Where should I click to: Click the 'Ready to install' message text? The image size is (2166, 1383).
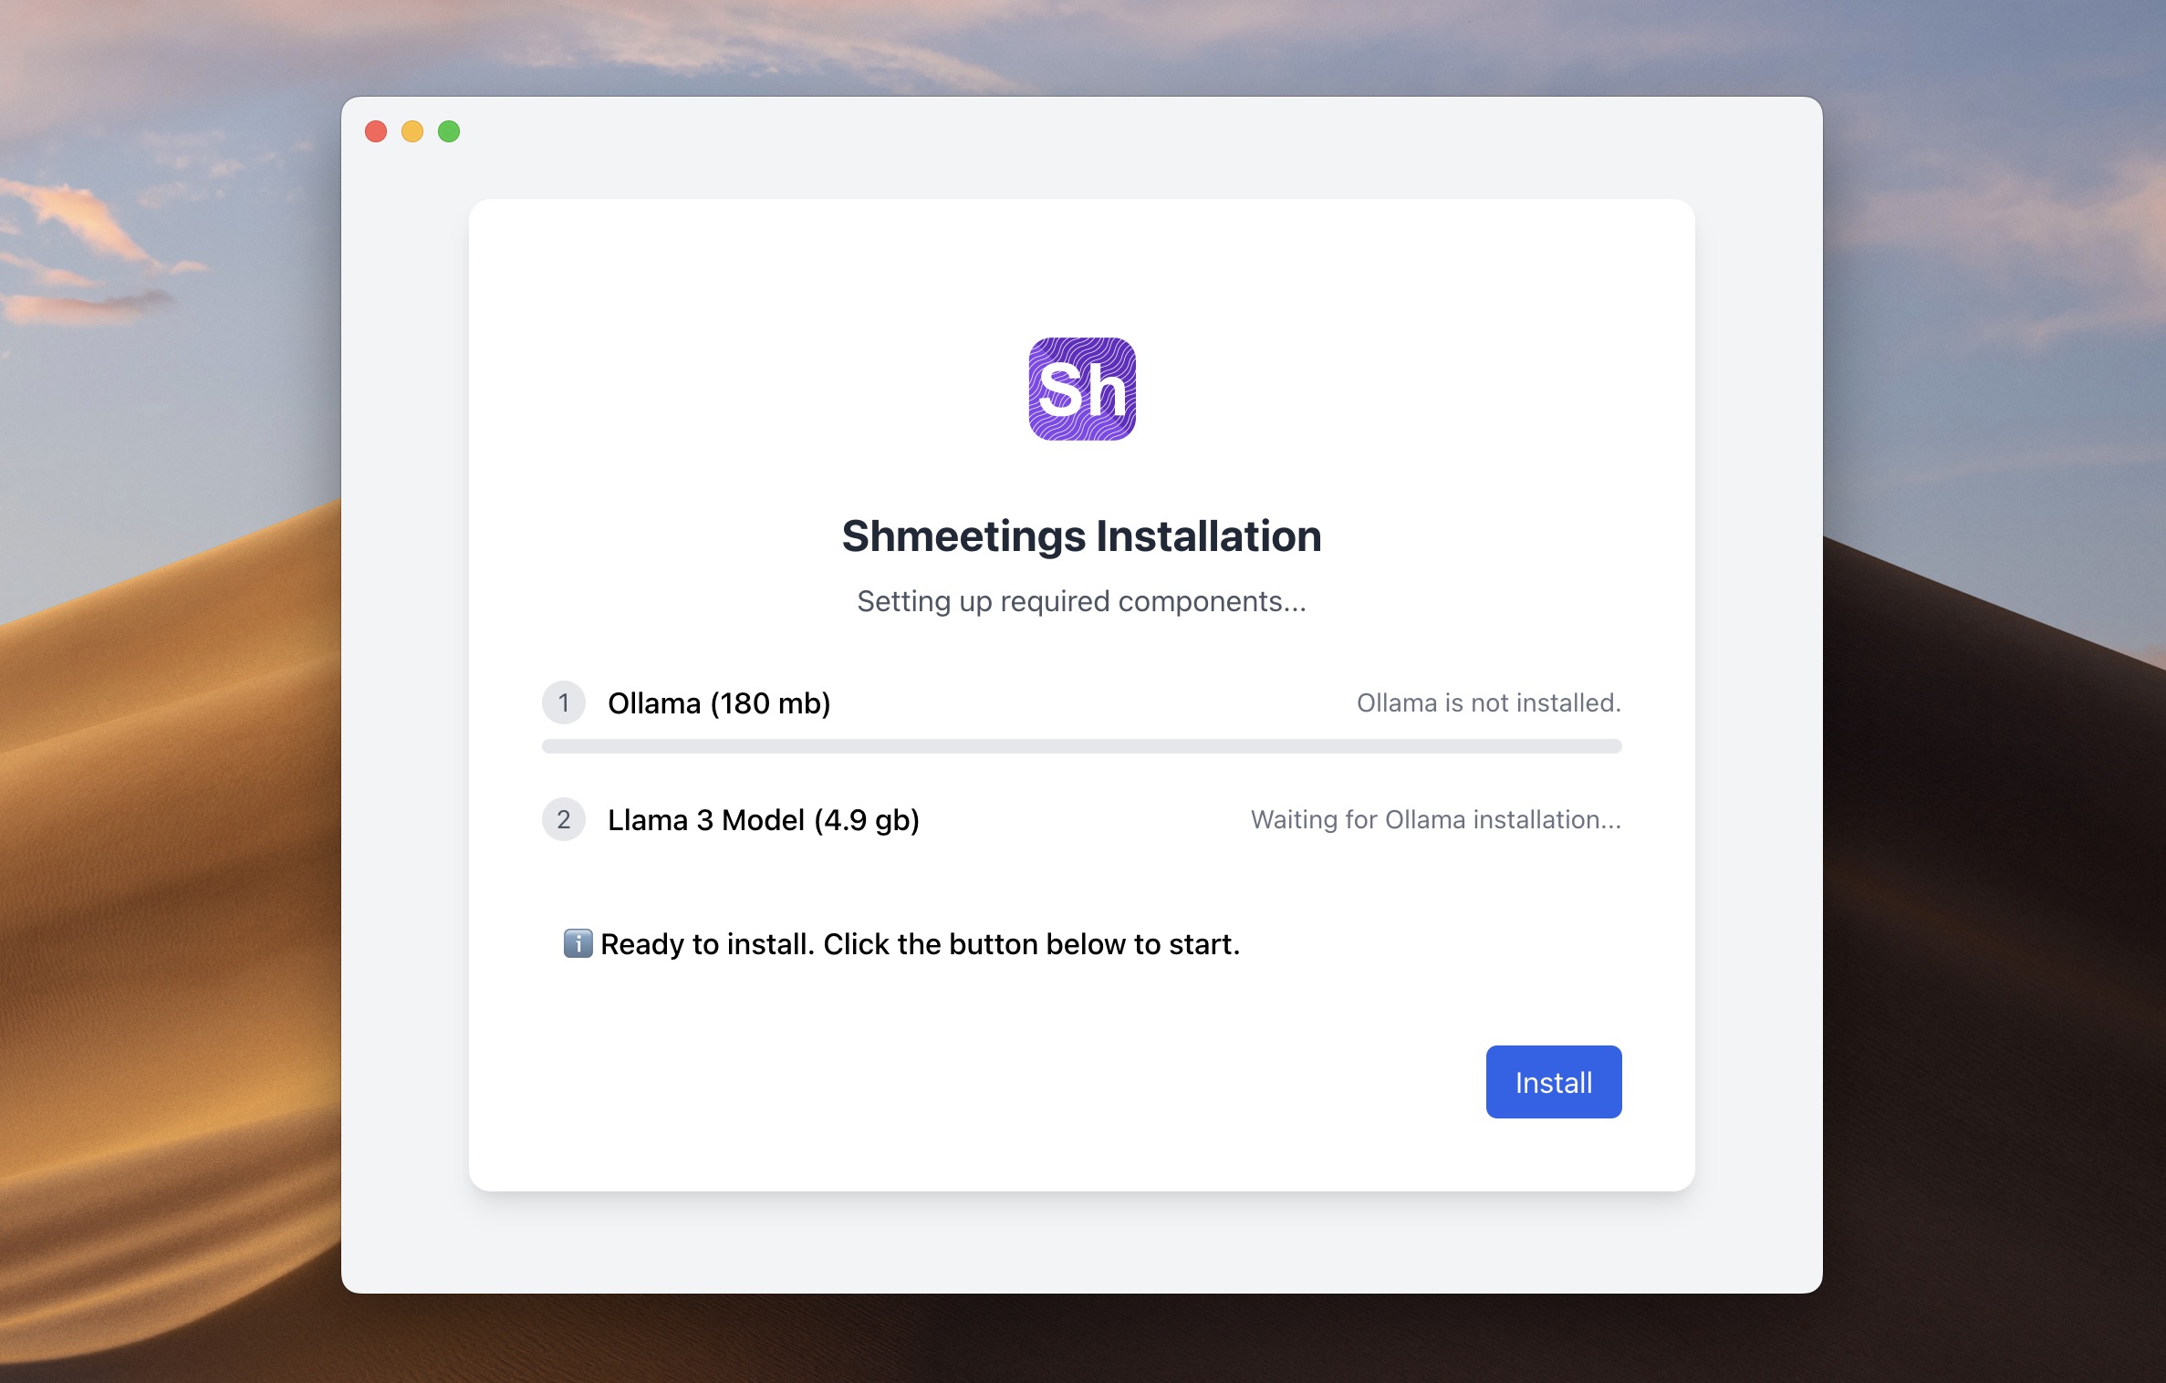919,944
